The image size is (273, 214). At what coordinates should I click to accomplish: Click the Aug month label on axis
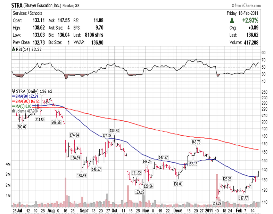[x=51, y=211]
